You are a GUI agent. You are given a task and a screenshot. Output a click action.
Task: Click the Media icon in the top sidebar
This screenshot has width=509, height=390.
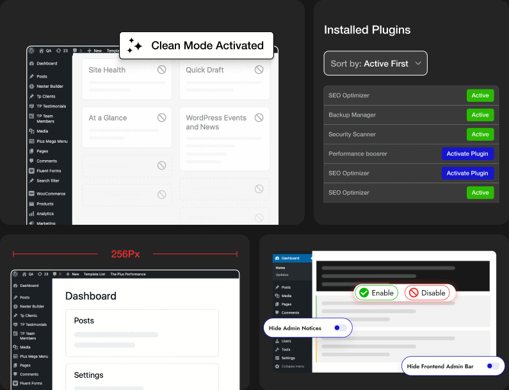(31, 131)
